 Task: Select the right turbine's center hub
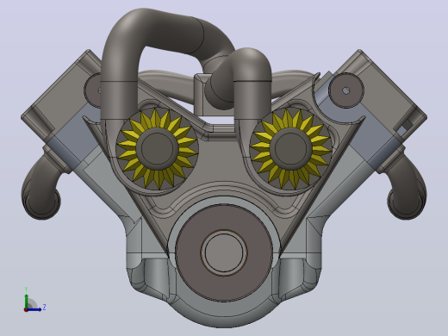tap(290, 148)
